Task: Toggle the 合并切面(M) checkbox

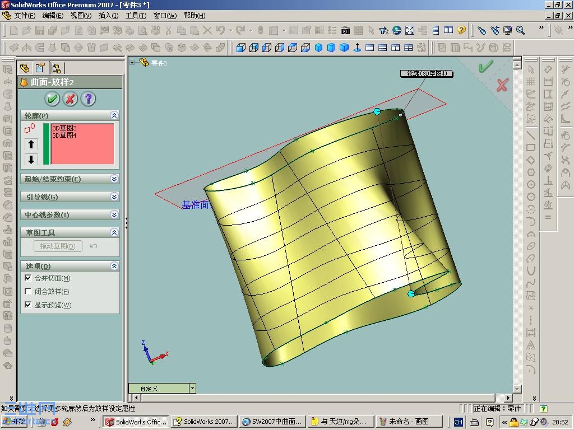Action: click(28, 278)
